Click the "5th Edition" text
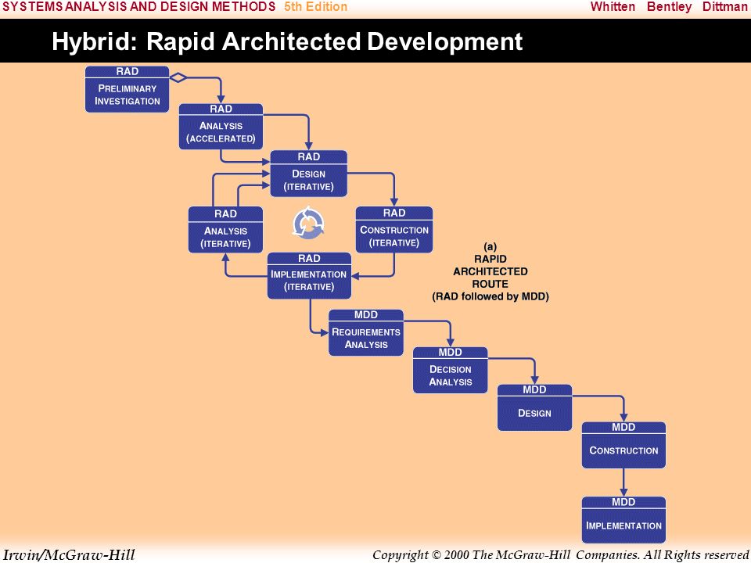 (315, 7)
